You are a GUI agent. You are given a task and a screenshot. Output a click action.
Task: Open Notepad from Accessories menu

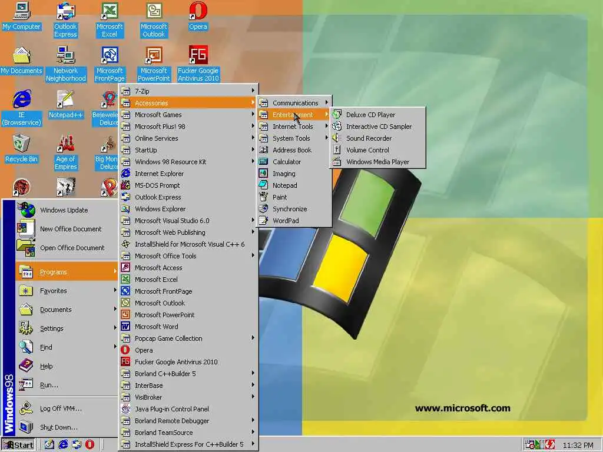pos(294,185)
